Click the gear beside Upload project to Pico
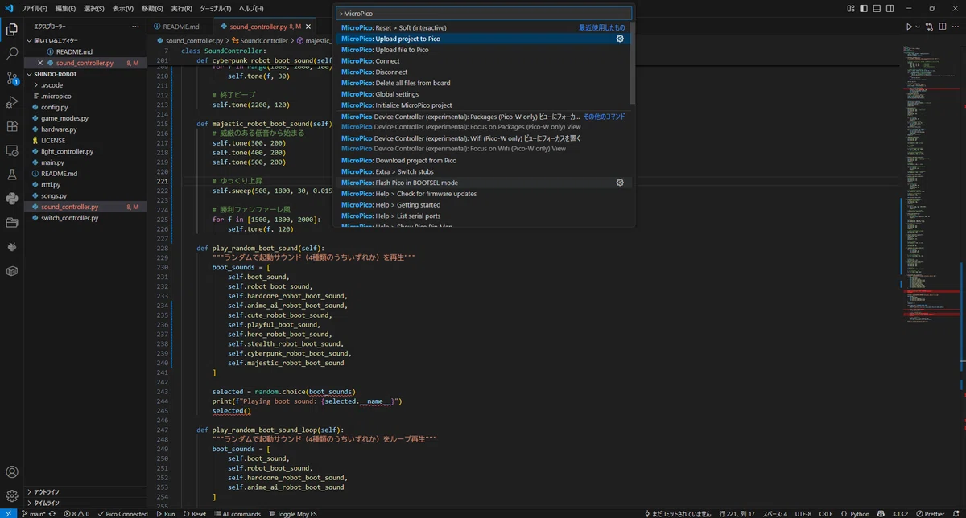 pyautogui.click(x=620, y=39)
